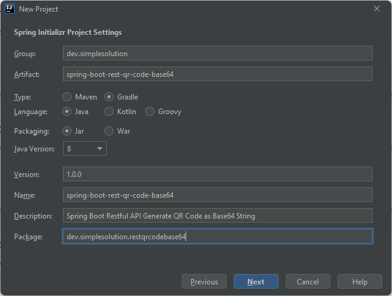Viewport: 392px width, 296px height.
Task: Choose Groovy as the language
Action: click(150, 112)
